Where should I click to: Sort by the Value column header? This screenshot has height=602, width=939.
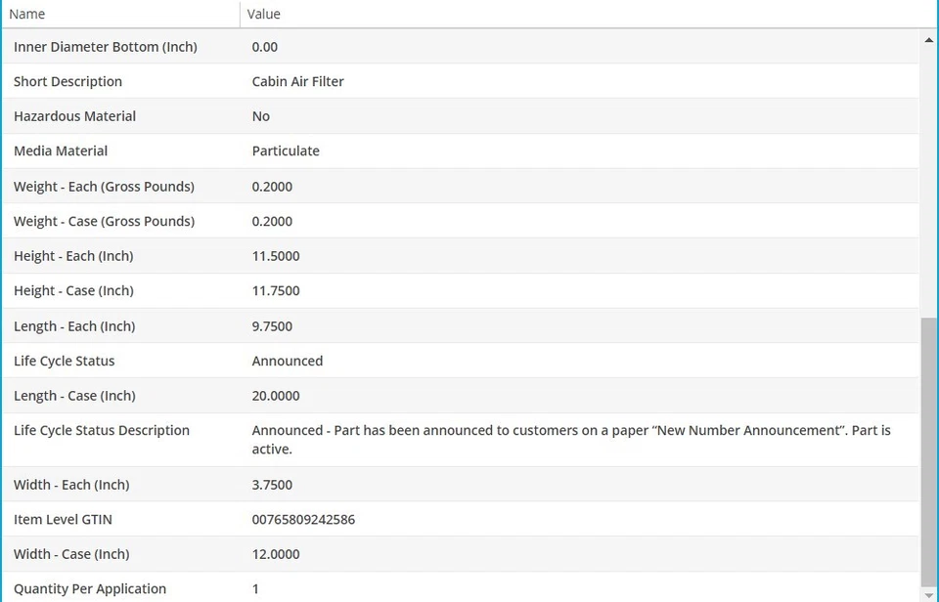pyautogui.click(x=264, y=14)
